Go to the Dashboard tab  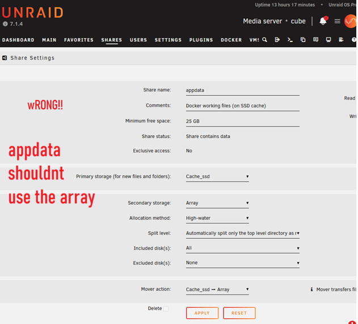18,40
